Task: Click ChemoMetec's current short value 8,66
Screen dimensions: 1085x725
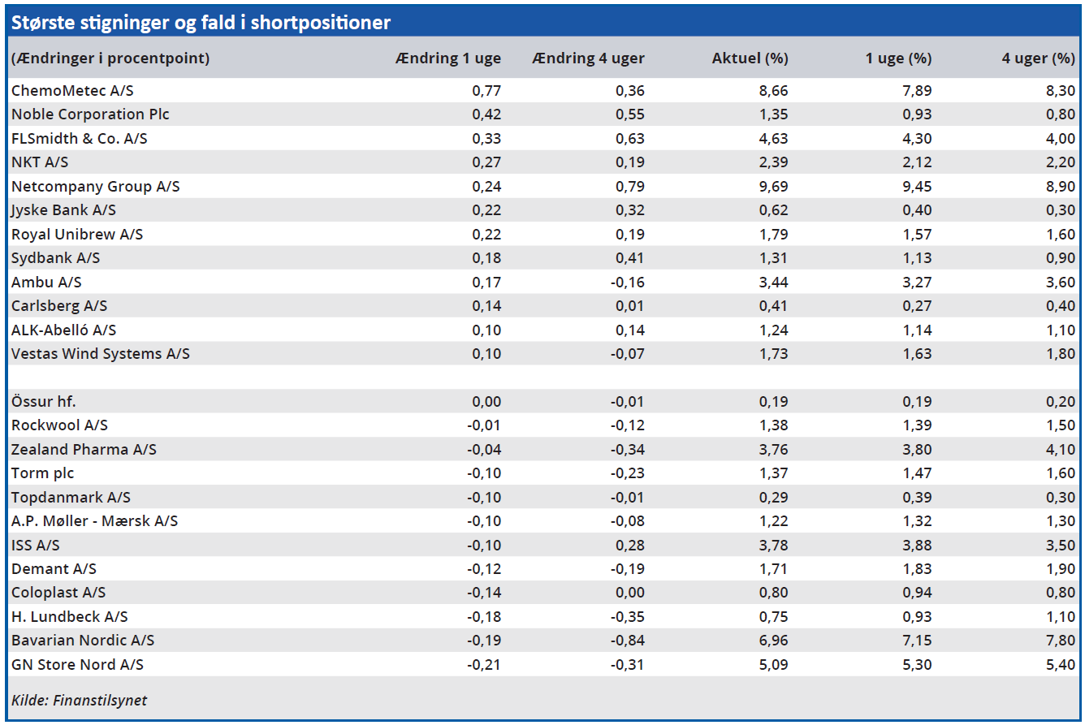Action: click(772, 91)
